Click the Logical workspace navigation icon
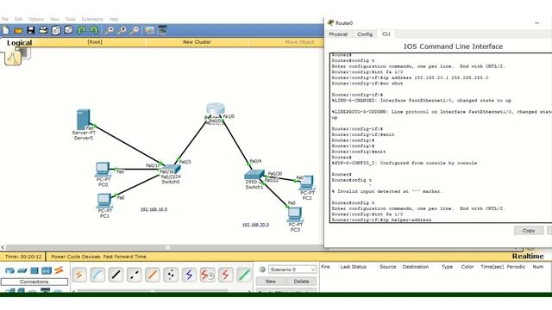Viewport: 552px width, 310px height. (13, 58)
